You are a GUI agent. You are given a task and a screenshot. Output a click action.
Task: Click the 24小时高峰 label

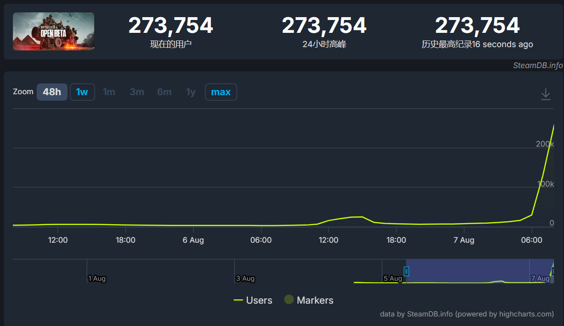(x=324, y=44)
